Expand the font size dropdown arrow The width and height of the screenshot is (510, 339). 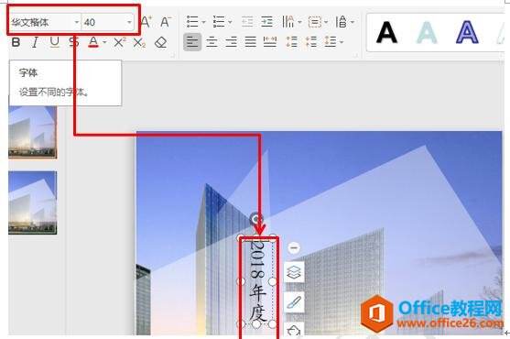pos(129,23)
